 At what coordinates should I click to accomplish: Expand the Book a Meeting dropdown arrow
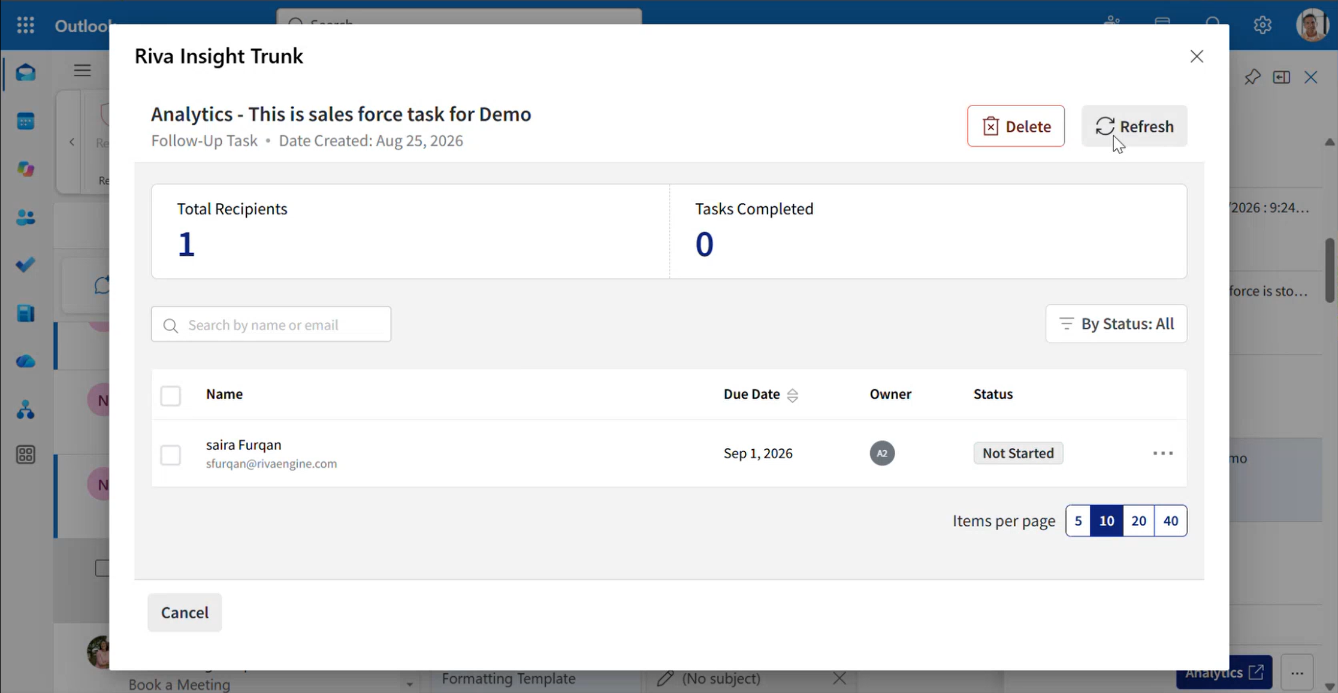[x=410, y=684]
